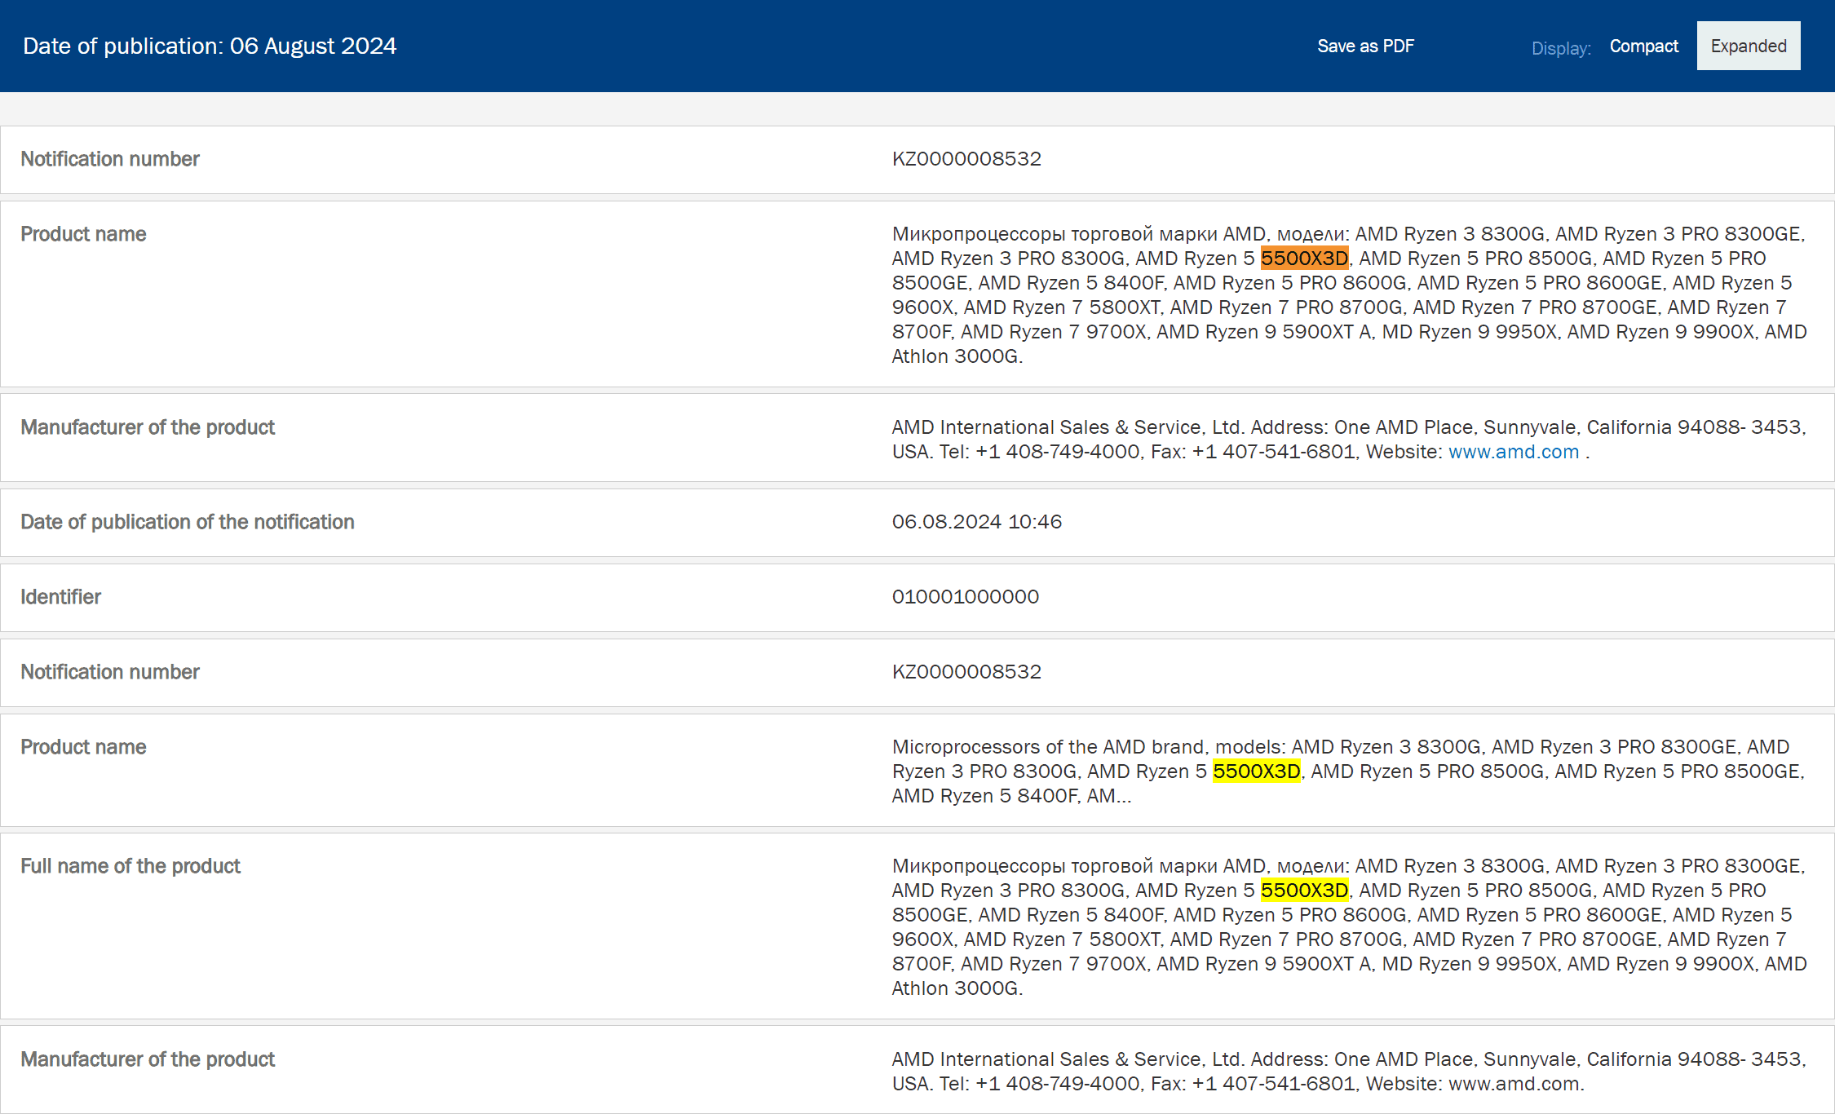
Task: Click the Identifier value 010001000000
Action: (x=965, y=597)
